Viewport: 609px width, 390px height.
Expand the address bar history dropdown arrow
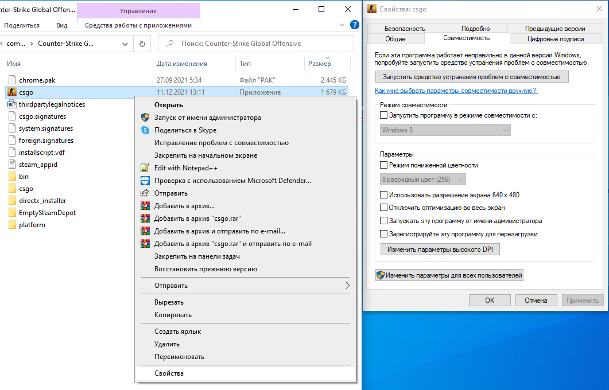click(x=125, y=44)
